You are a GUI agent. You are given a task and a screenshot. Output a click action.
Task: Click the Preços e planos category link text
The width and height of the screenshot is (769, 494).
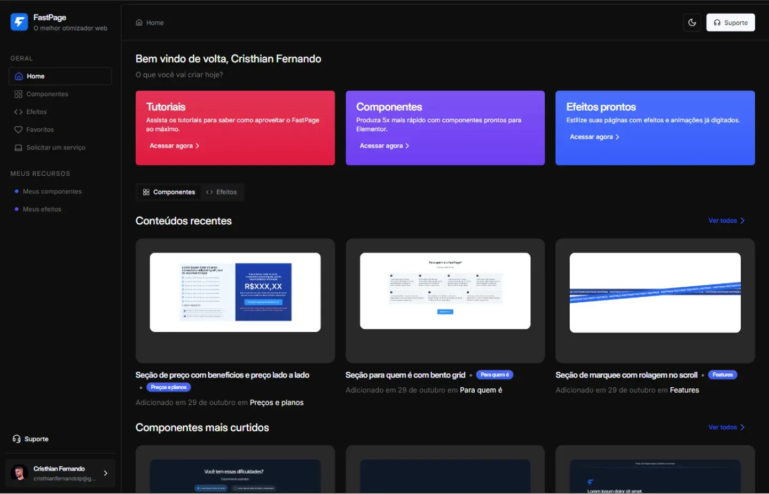pyautogui.click(x=277, y=403)
